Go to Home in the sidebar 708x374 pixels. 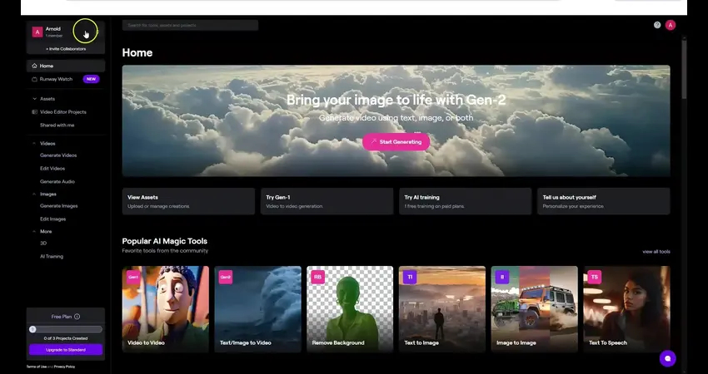pos(66,66)
